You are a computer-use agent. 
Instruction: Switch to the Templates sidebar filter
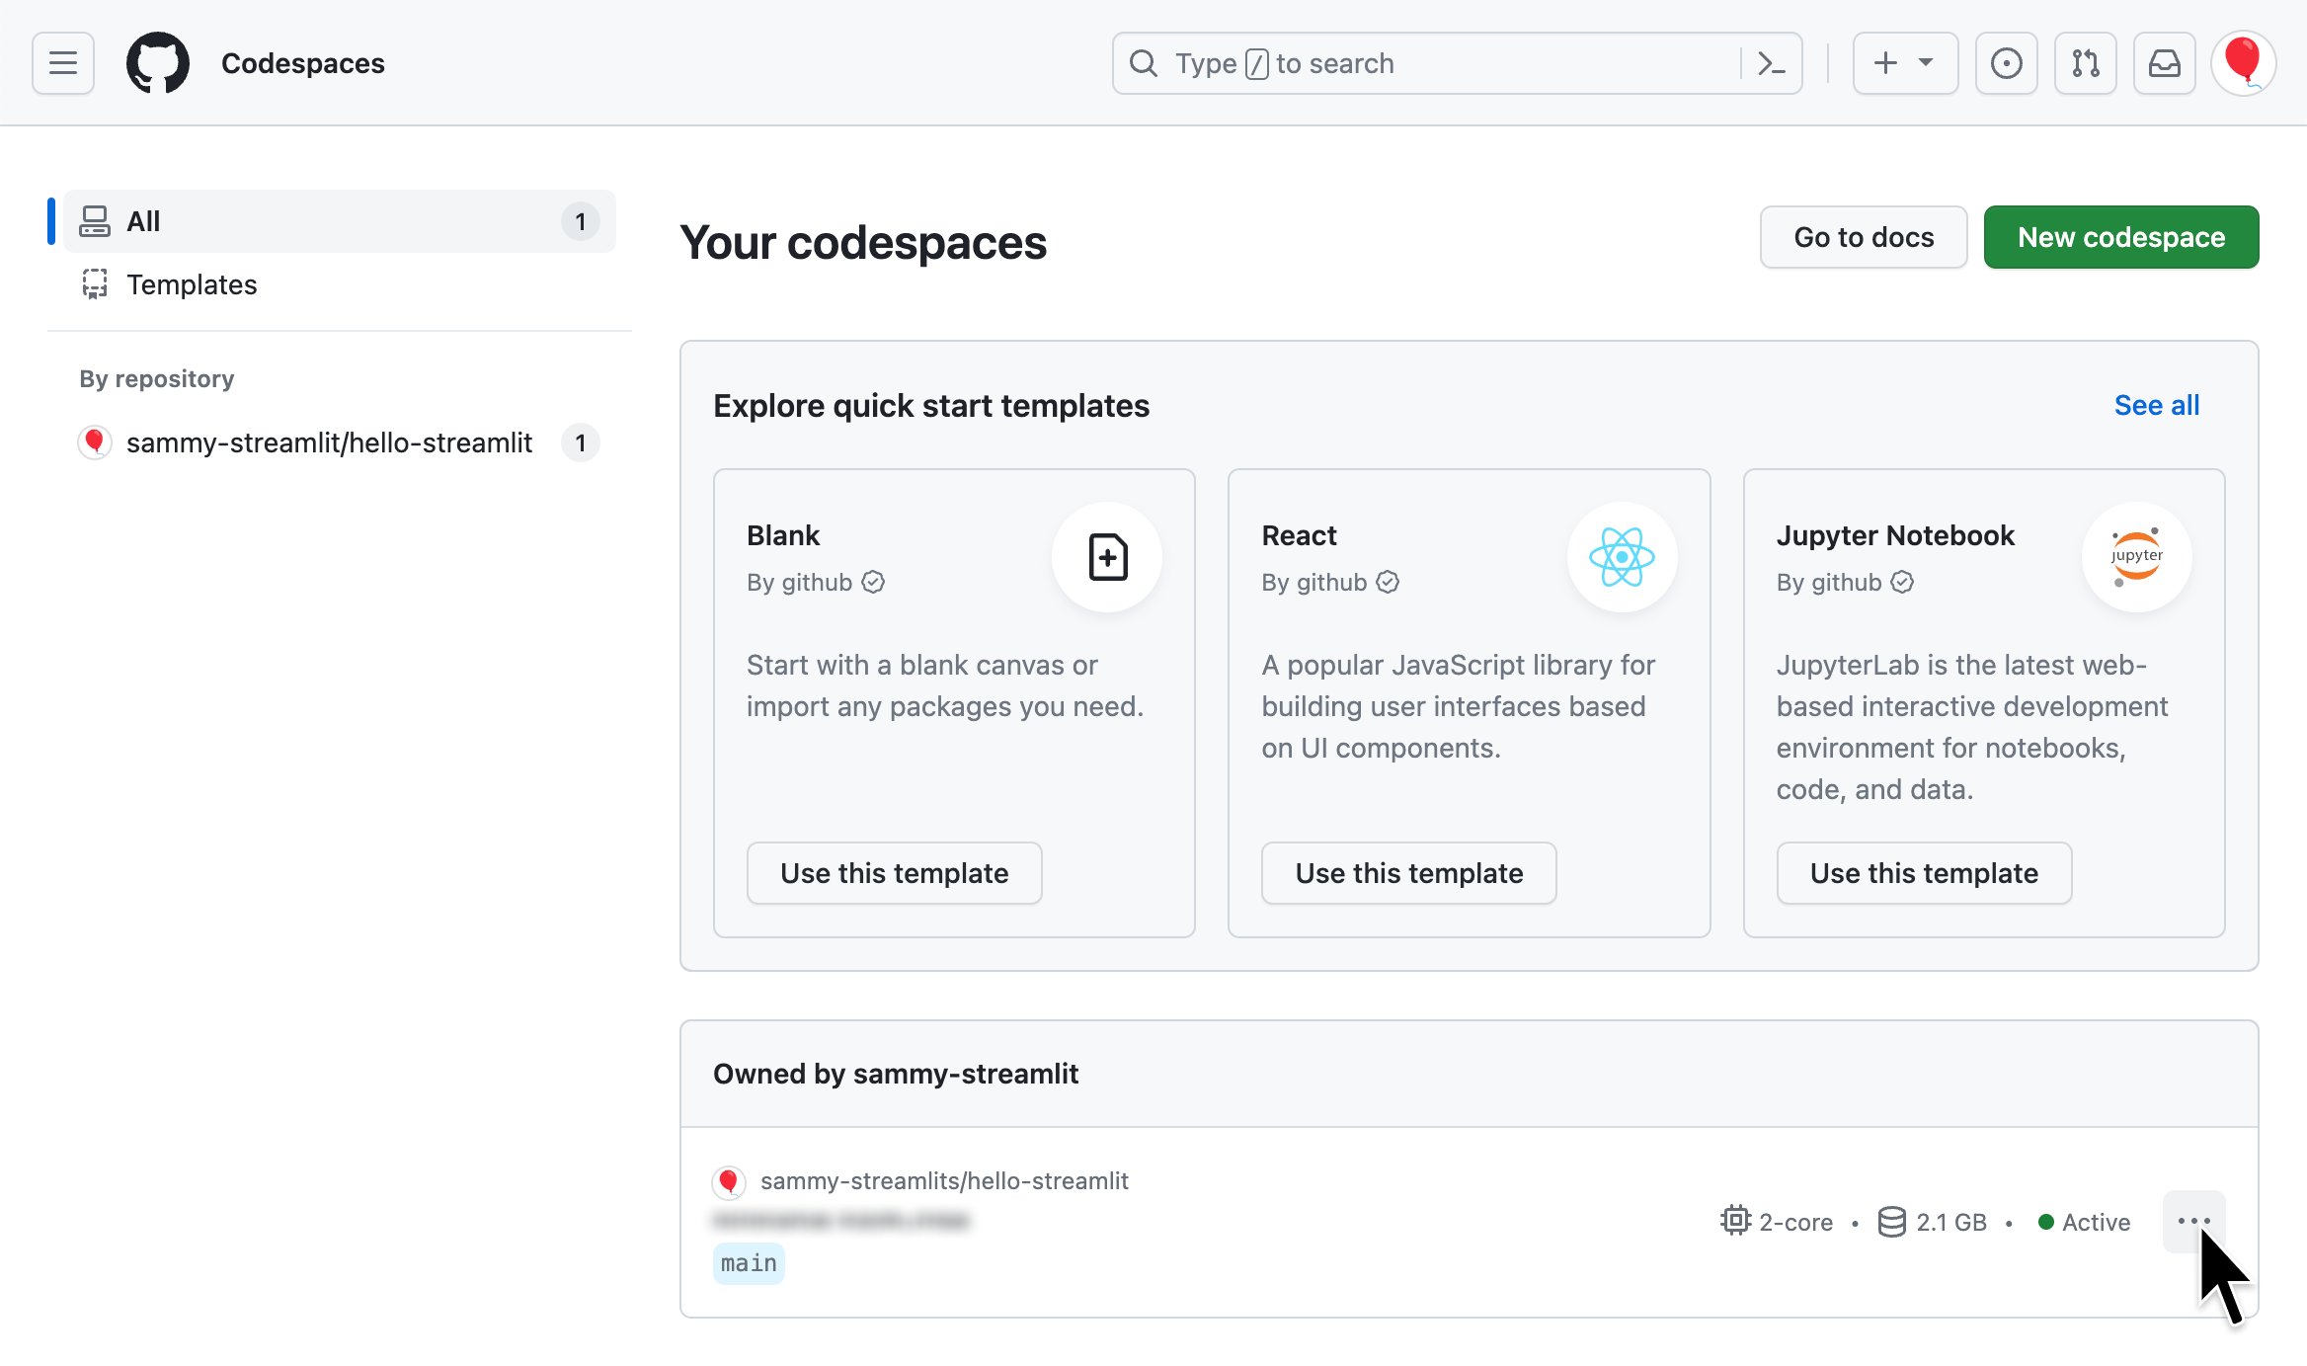tap(192, 284)
